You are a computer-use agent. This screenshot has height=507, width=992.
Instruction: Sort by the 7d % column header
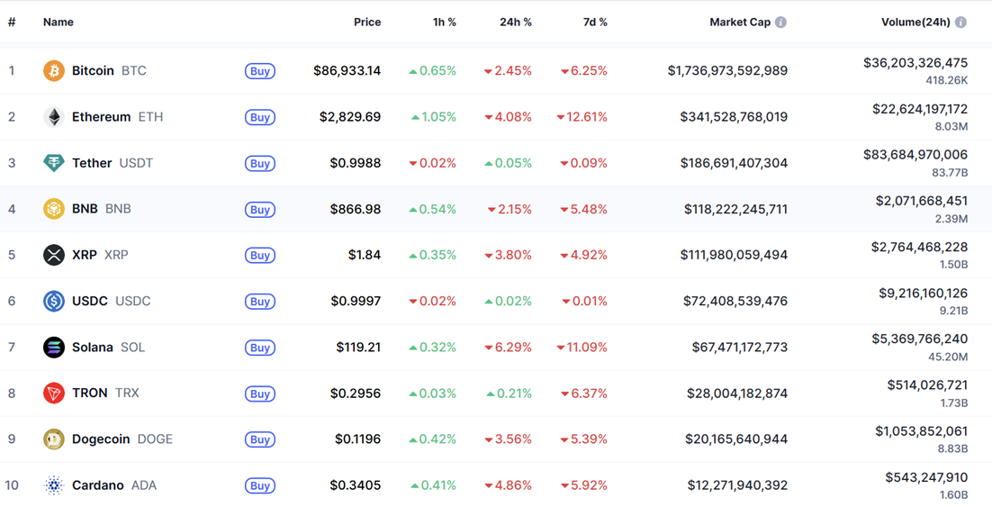pos(594,23)
